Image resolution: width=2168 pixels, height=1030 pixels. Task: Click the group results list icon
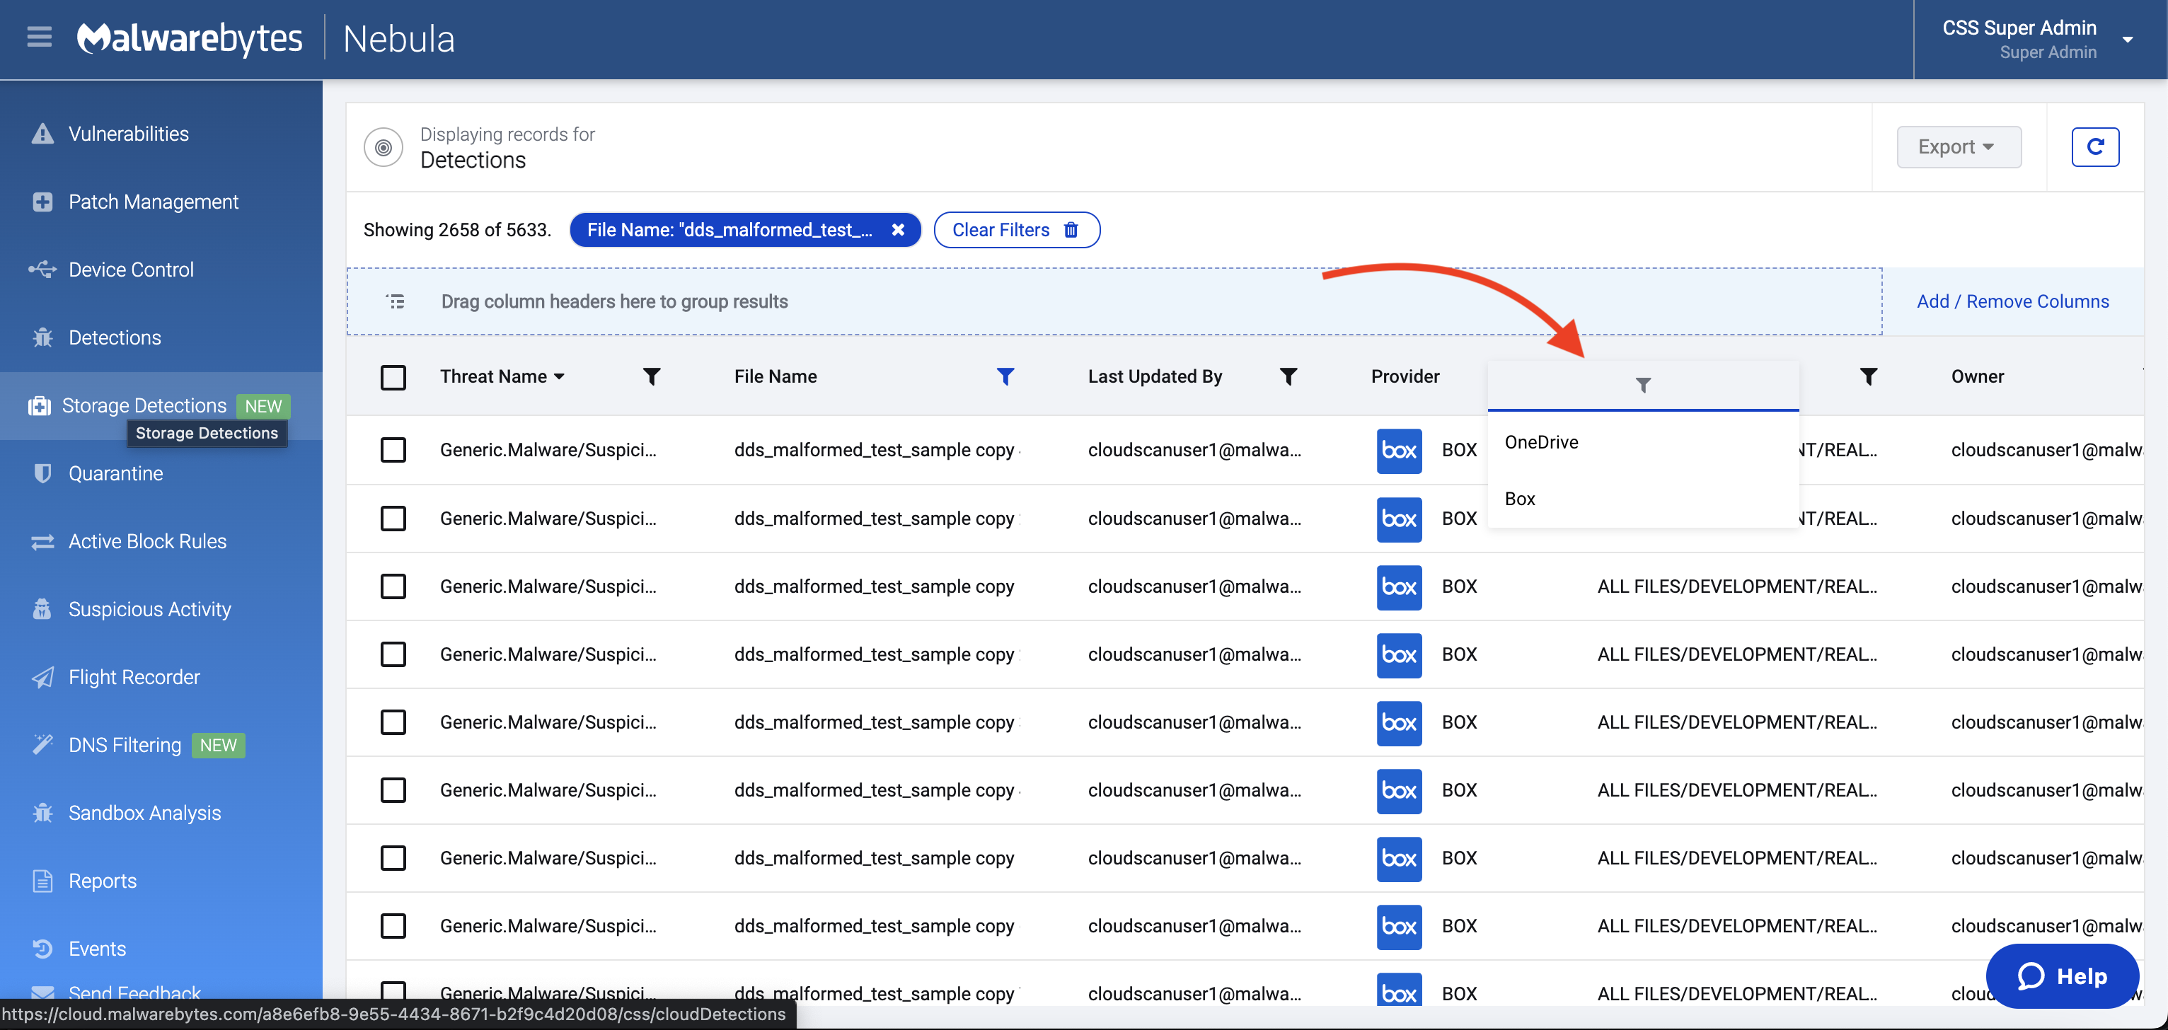pyautogui.click(x=396, y=301)
